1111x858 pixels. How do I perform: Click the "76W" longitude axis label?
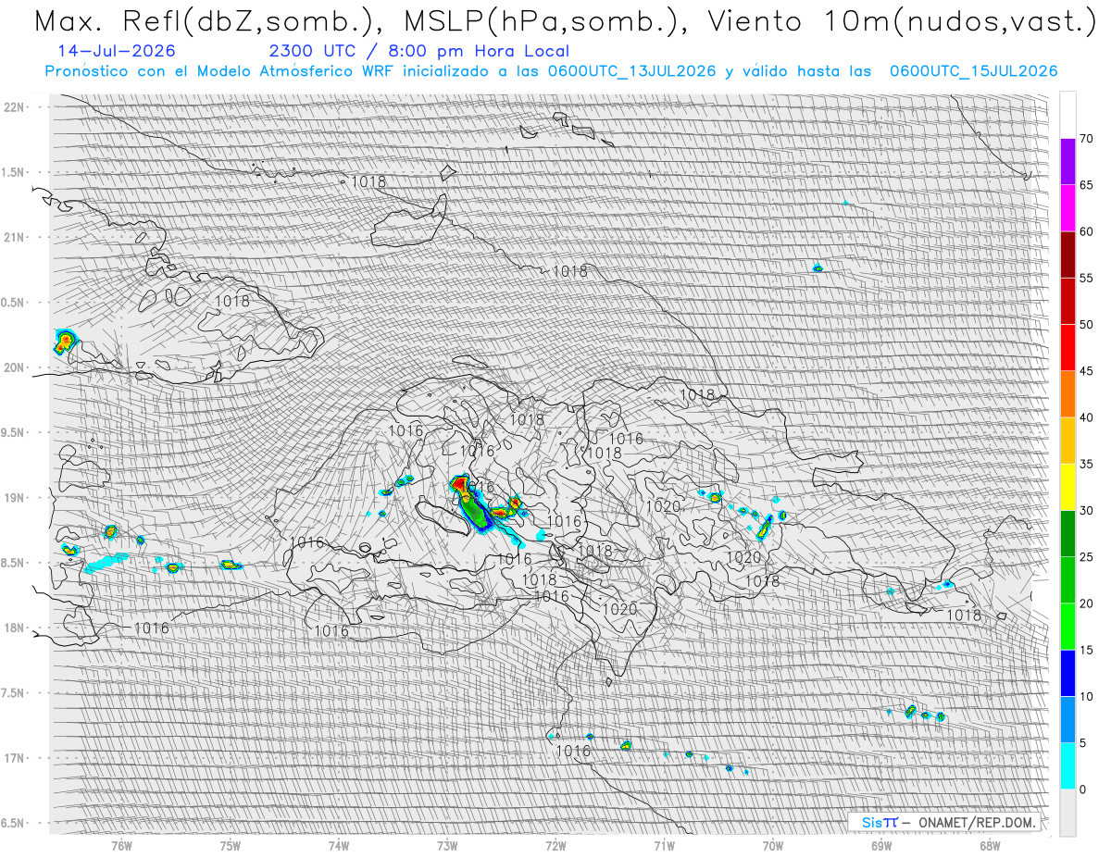121,846
